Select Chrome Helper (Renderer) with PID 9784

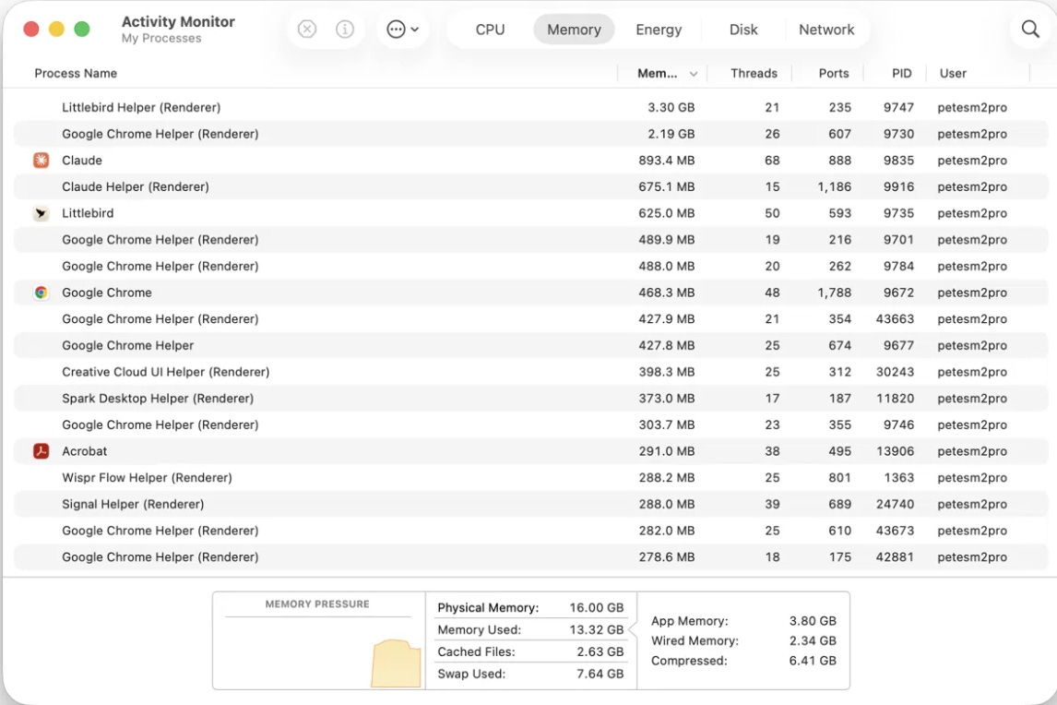click(x=530, y=266)
